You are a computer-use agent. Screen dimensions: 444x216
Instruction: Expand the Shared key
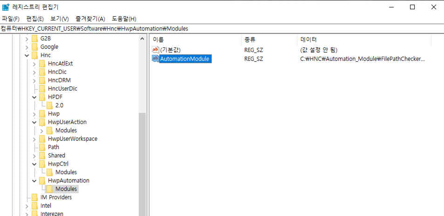[34, 156]
